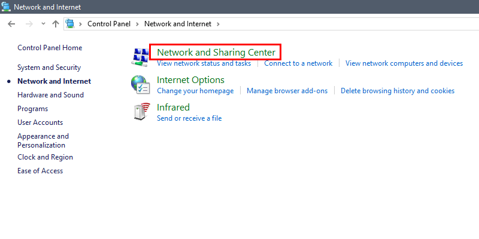
Task: Click the address bar empty area
Action: click(x=348, y=24)
